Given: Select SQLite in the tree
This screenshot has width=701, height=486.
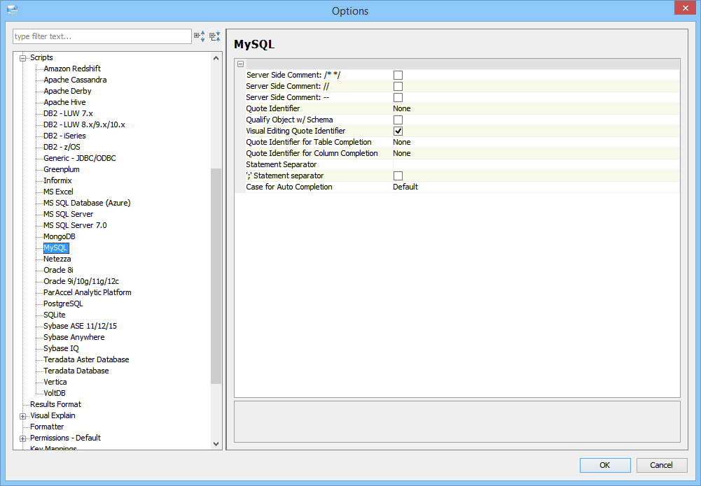Looking at the screenshot, I should coord(54,314).
